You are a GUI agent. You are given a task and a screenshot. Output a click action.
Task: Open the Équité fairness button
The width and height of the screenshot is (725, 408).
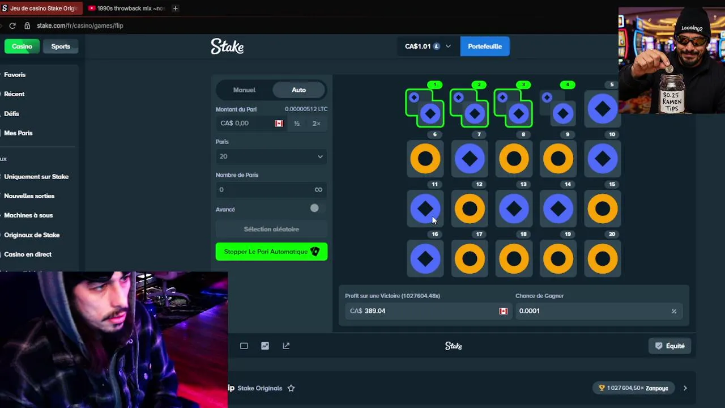pyautogui.click(x=669, y=346)
